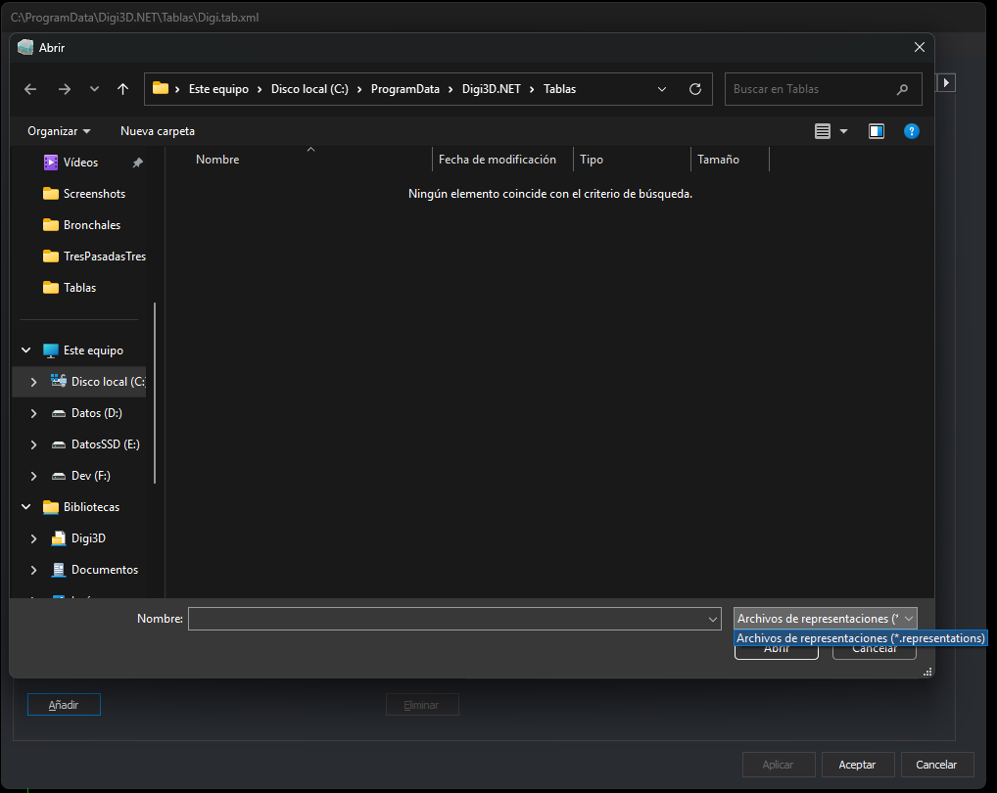Collapse the Bibliotecas tree node
Image resolution: width=997 pixels, height=793 pixels.
pyautogui.click(x=26, y=507)
